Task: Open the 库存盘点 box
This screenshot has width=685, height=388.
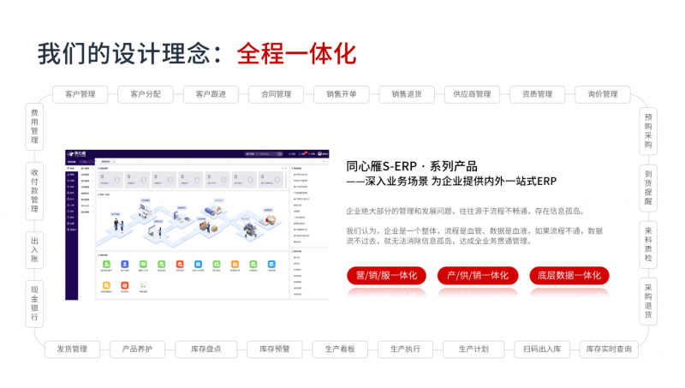Action: coord(205,349)
